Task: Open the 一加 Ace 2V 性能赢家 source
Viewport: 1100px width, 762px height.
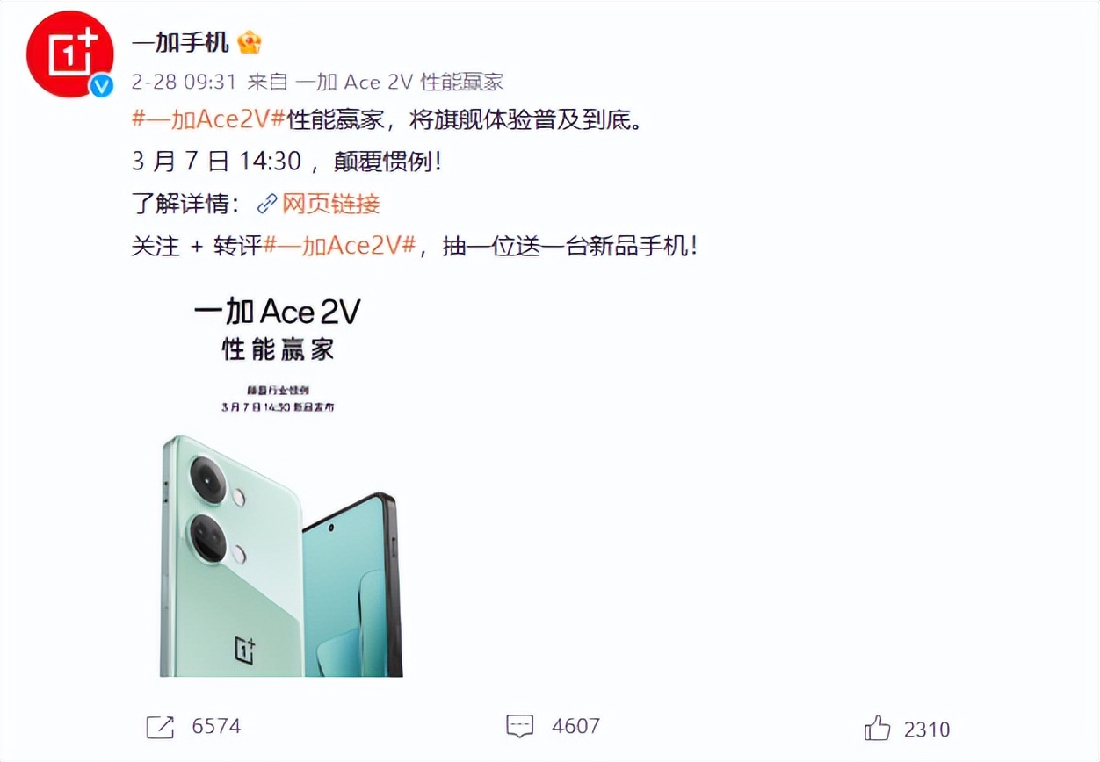Action: [399, 83]
